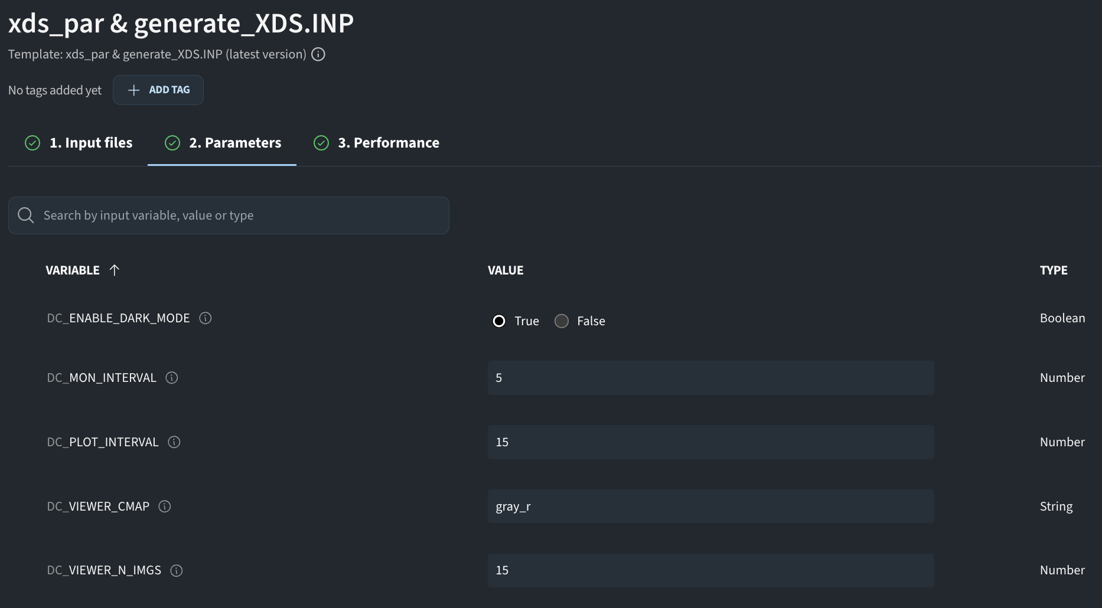Open the 3. Performance tab
This screenshot has width=1102, height=608.
click(376, 143)
